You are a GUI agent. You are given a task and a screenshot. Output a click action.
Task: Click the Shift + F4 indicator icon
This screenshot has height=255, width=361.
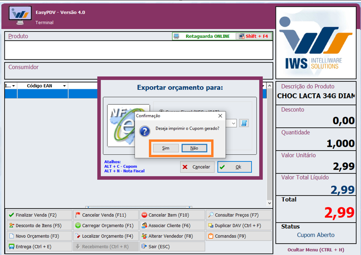pyautogui.click(x=241, y=36)
